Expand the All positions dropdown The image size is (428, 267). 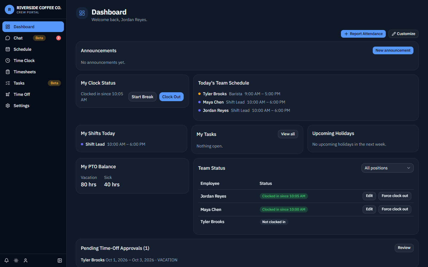(387, 168)
